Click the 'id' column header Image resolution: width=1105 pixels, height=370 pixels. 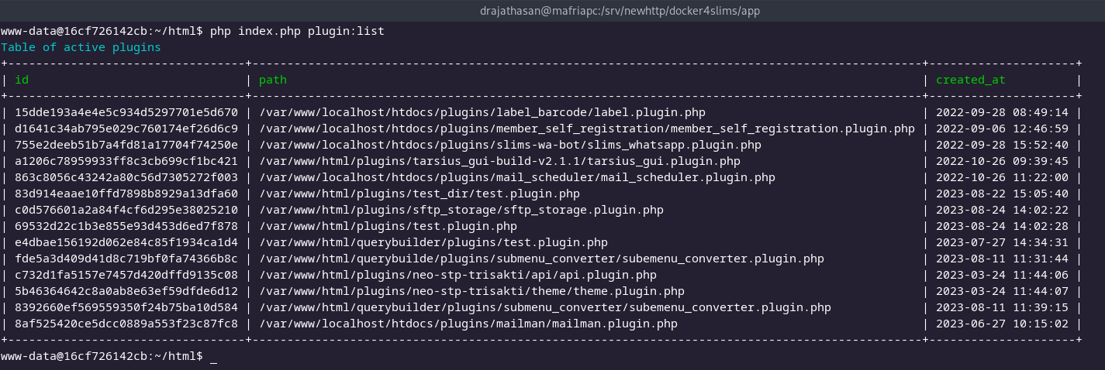22,80
